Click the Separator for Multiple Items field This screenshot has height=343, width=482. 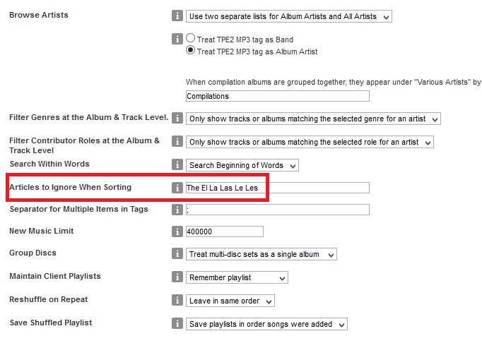(x=277, y=210)
